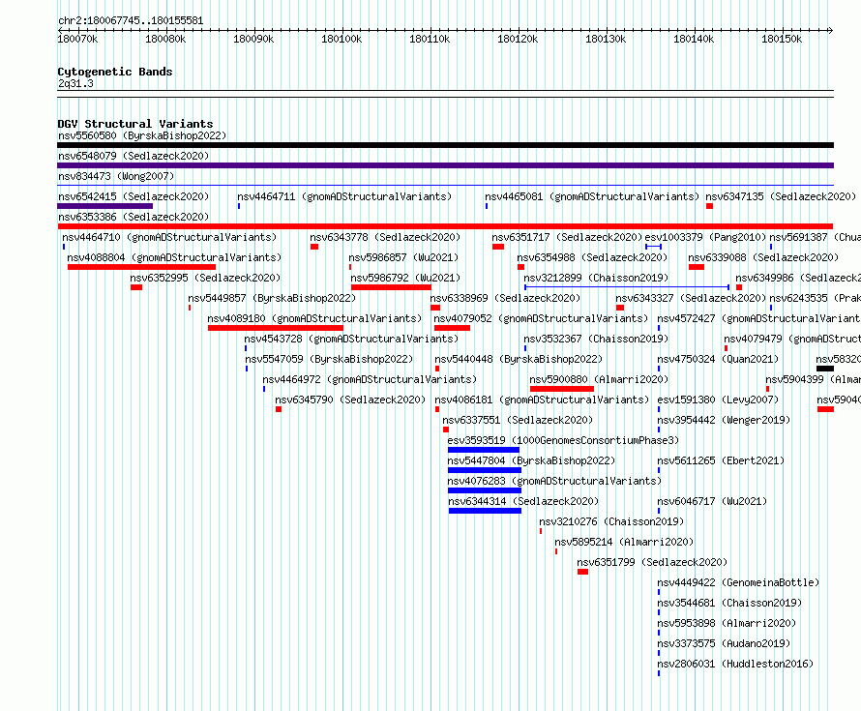Click nsv6339088 (Sedlazeck2020) label
This screenshot has height=711, width=861.
(x=763, y=257)
